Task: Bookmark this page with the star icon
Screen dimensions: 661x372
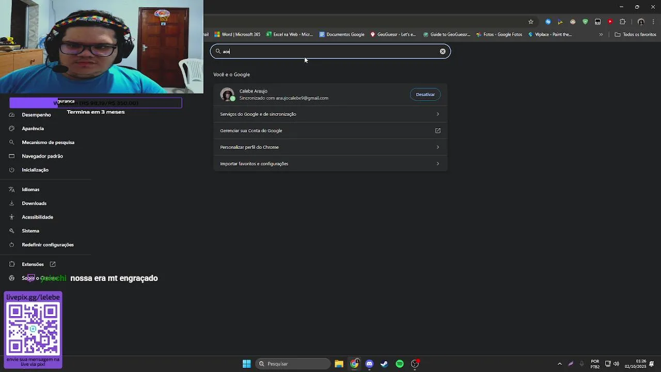Action: coord(530,22)
